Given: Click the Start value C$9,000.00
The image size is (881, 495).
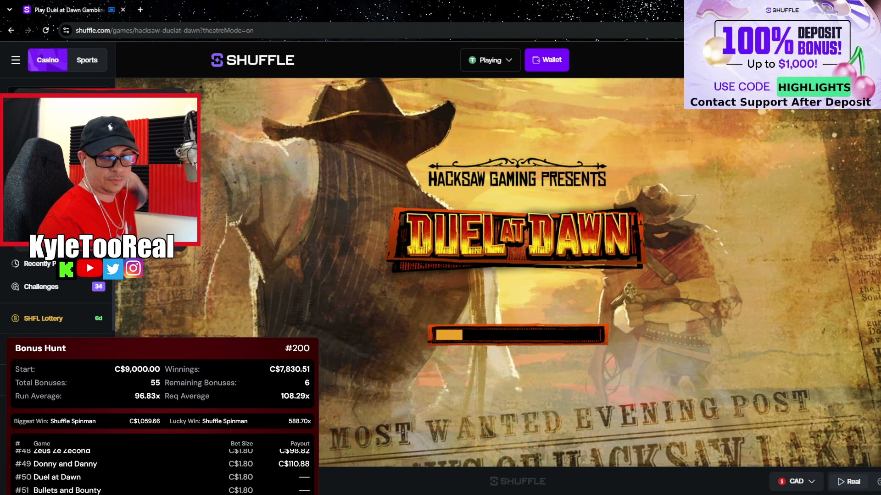Looking at the screenshot, I should [137, 369].
